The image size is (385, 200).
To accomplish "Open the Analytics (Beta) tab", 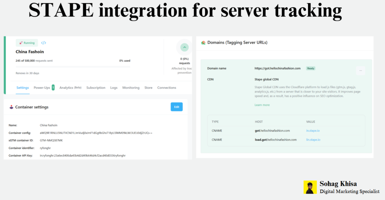I will [70, 88].
